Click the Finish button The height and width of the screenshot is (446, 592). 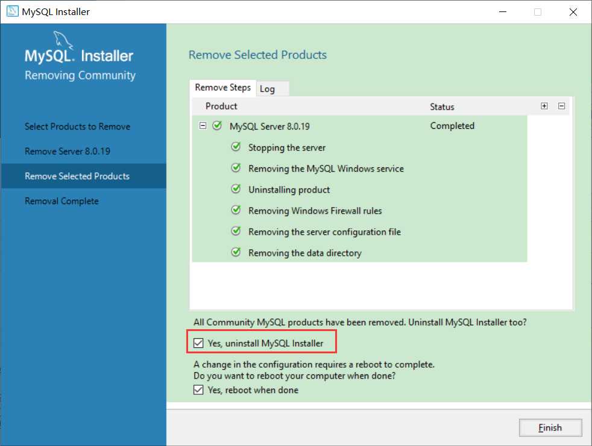coord(550,428)
